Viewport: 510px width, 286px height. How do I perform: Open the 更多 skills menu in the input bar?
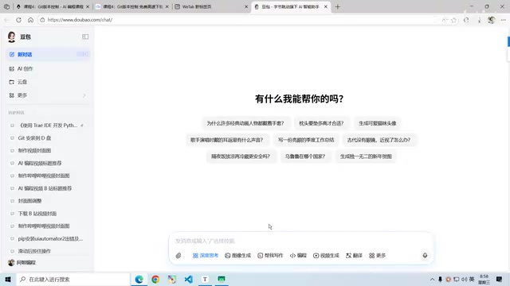(377, 256)
